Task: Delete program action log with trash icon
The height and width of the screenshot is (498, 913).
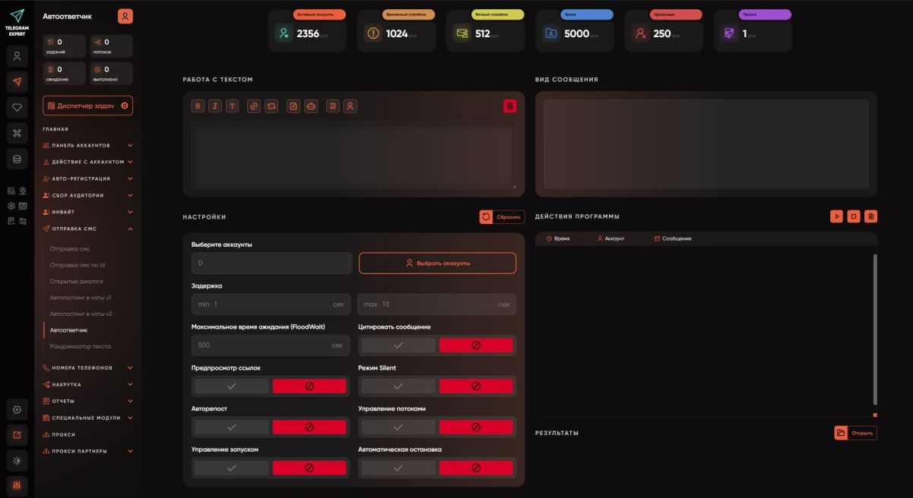Action: click(x=871, y=216)
